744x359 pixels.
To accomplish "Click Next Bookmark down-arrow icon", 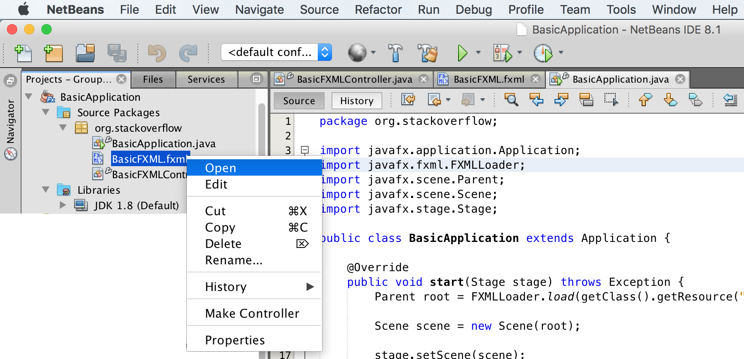I will tap(670, 100).
